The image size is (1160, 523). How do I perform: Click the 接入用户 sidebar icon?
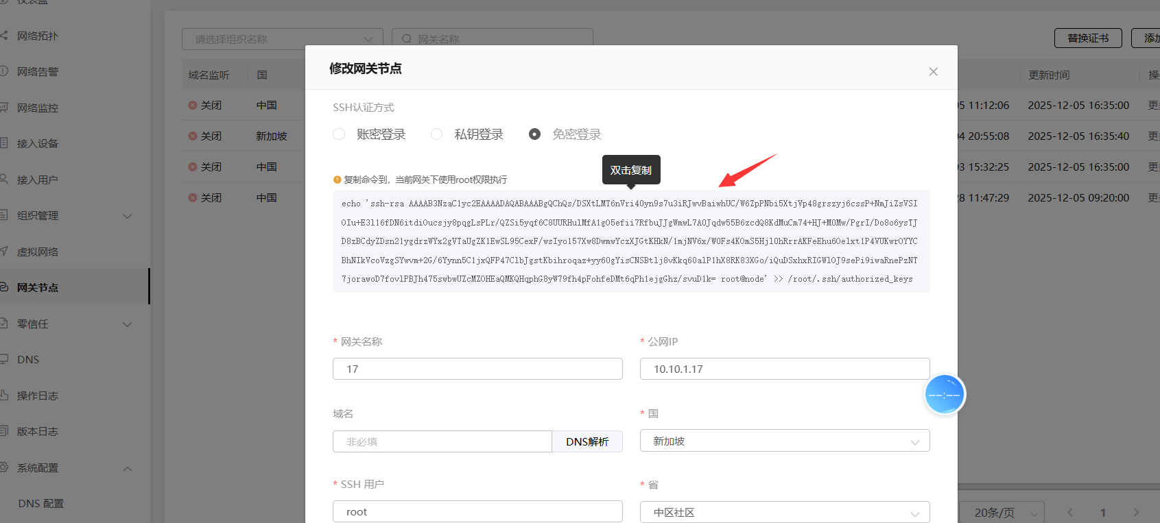3,179
